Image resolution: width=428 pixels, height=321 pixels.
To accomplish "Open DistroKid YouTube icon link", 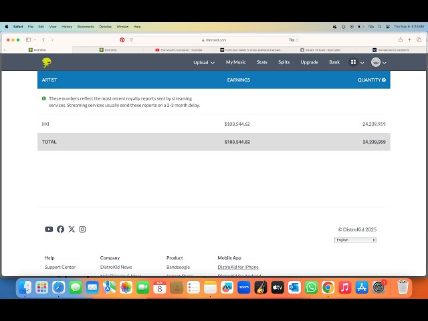I will [x=49, y=229].
